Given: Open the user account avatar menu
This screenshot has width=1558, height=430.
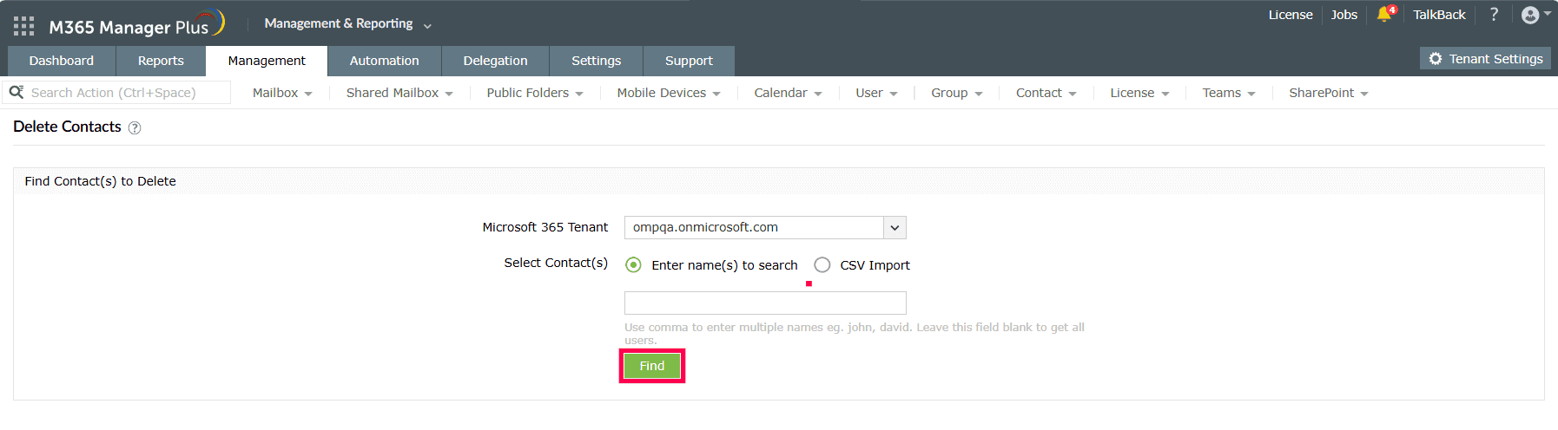Looking at the screenshot, I should tap(1535, 15).
